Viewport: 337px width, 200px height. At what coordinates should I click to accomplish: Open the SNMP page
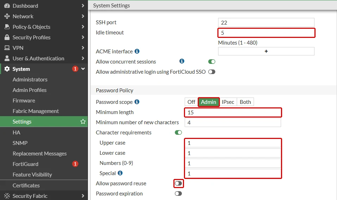(x=20, y=143)
